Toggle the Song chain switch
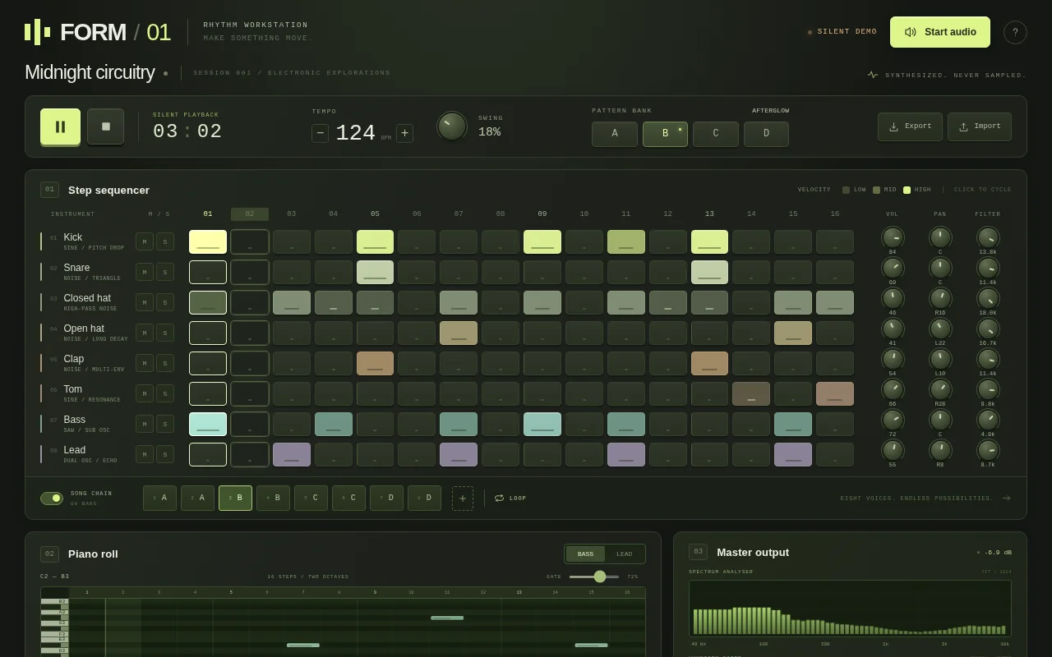The height and width of the screenshot is (657, 1052). (52, 498)
